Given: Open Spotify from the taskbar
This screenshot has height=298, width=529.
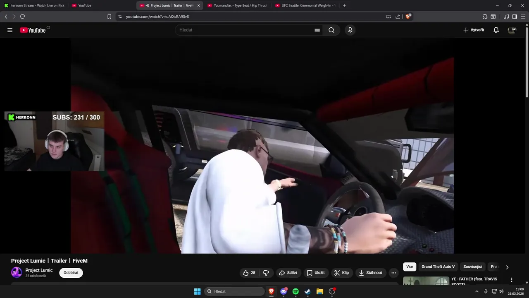Looking at the screenshot, I should click(295, 291).
